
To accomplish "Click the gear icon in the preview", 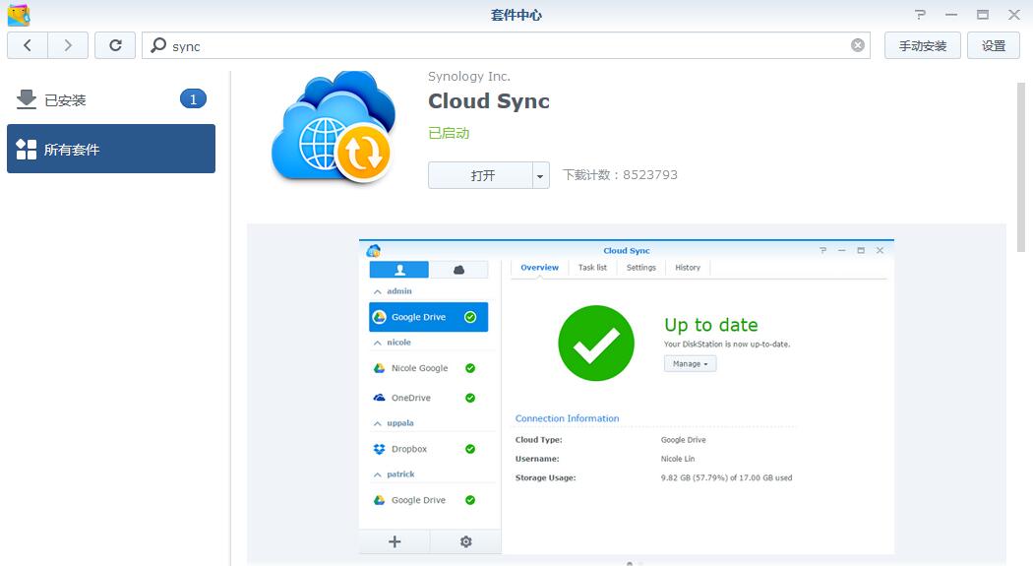I will (x=465, y=541).
